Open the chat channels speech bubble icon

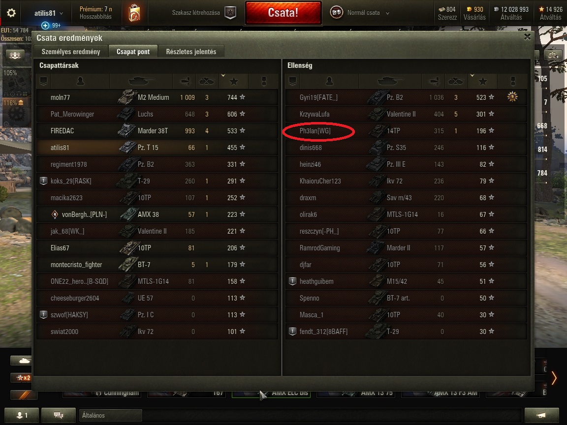[x=59, y=415]
